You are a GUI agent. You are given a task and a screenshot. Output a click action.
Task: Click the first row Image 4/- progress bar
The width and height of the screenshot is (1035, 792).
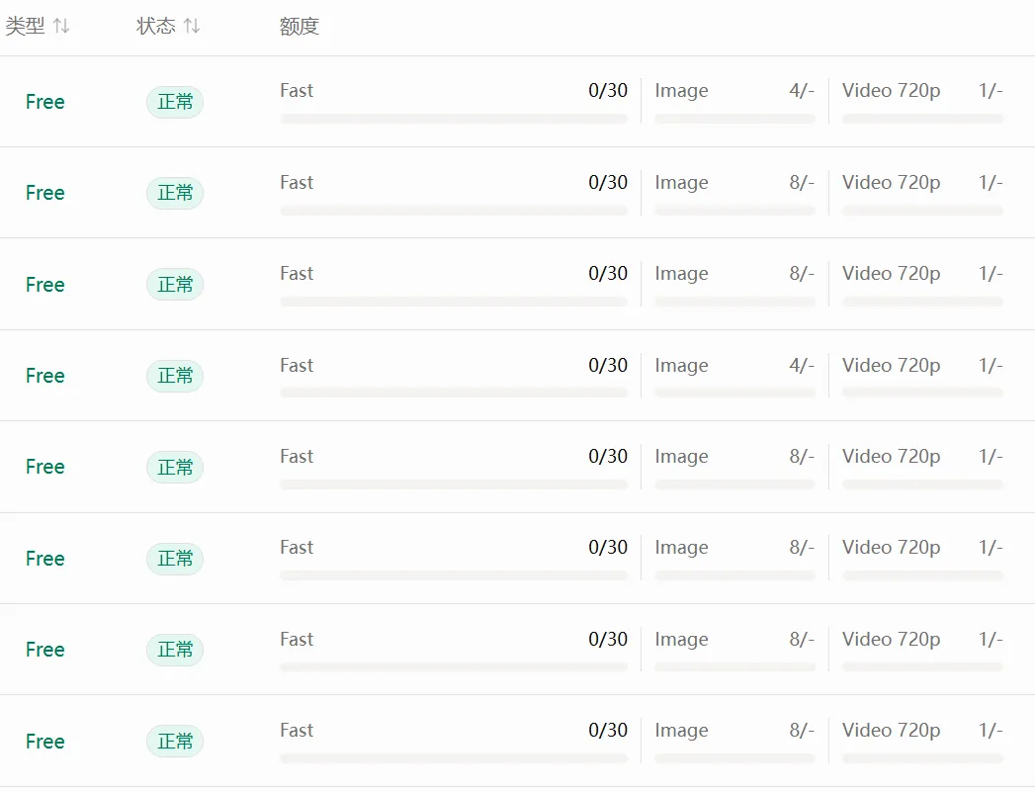[734, 119]
